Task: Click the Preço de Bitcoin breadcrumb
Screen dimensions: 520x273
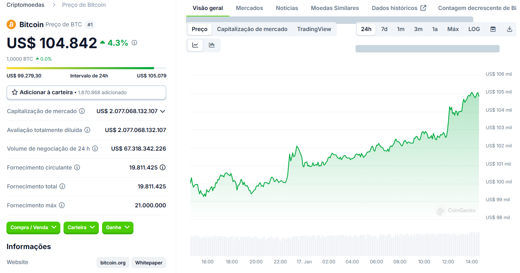Action: (84, 5)
